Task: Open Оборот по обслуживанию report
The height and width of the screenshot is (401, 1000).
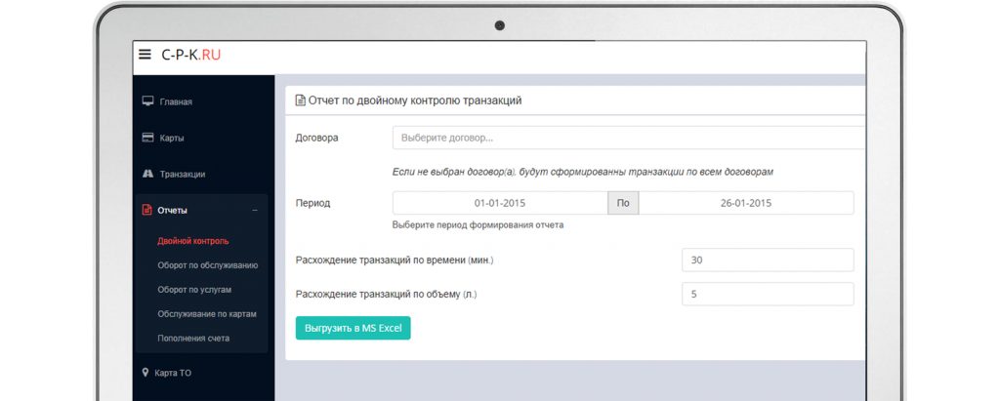Action: point(207,264)
